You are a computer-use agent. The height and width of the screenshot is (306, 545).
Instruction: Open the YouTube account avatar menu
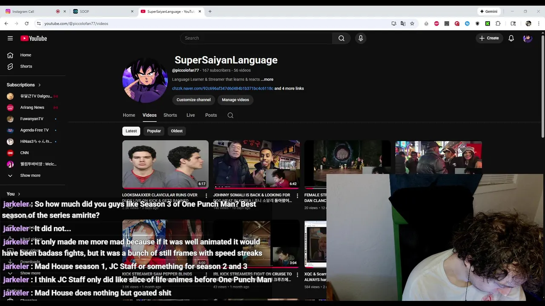point(528,38)
